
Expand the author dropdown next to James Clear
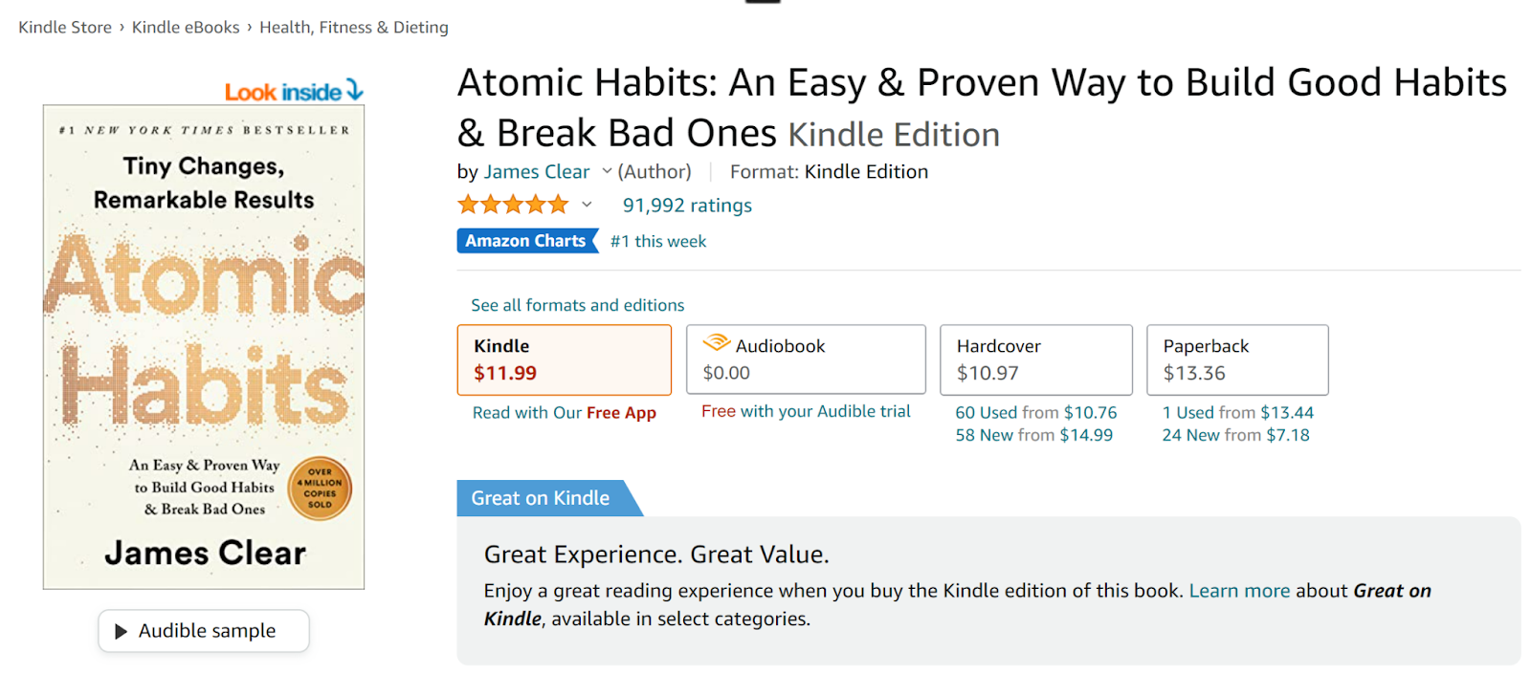607,172
